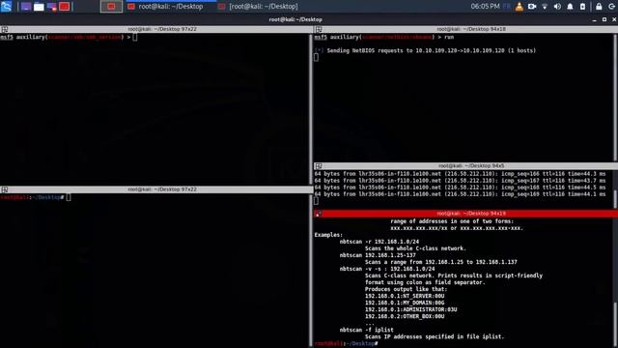Click the purple desktop launcher in panel
The height and width of the screenshot is (348, 618).
26,7
